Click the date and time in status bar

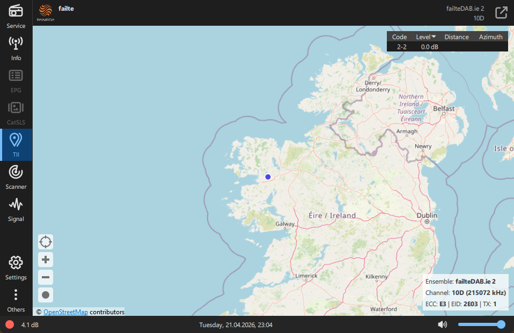(236, 325)
